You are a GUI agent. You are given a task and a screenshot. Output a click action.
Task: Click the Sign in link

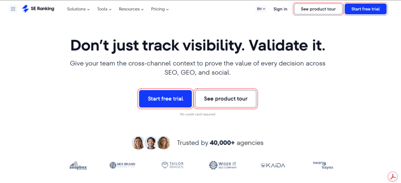[280, 9]
